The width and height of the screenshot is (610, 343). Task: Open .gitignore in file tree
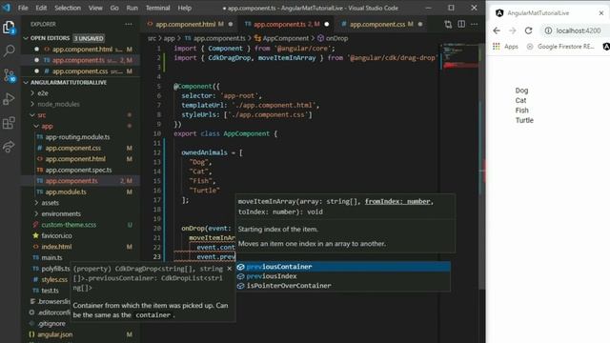51,324
